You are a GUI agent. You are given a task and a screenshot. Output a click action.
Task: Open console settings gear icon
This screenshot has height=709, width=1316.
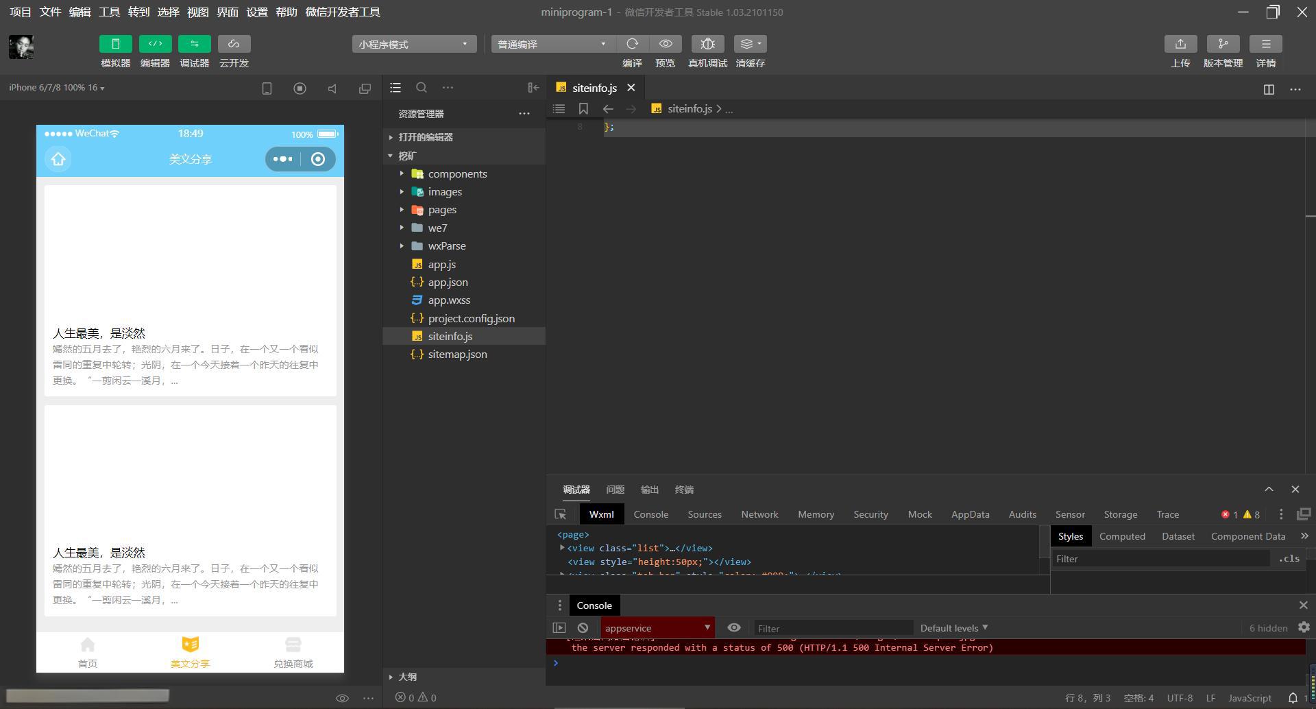(1304, 627)
